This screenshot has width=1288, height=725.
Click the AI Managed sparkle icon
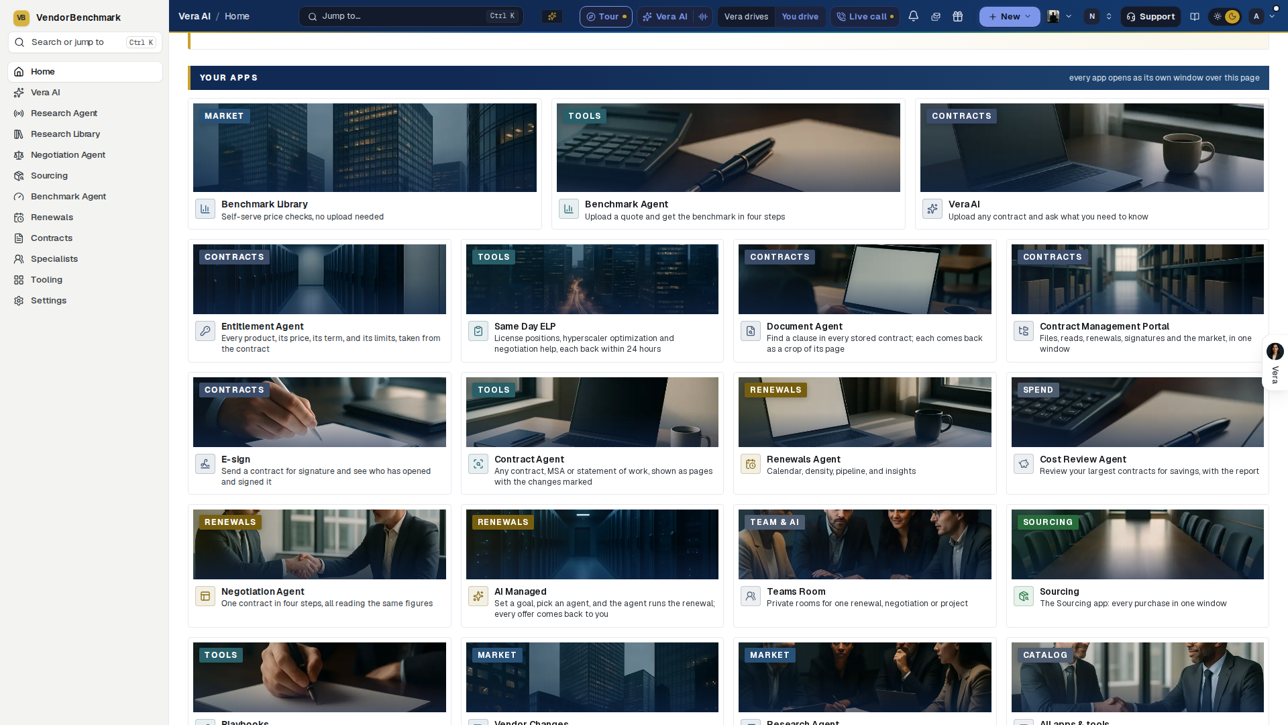(478, 596)
